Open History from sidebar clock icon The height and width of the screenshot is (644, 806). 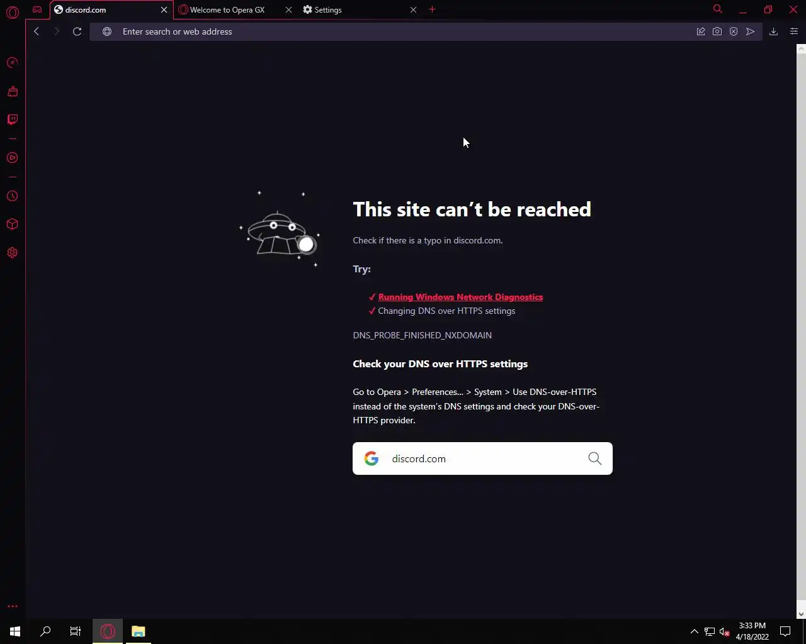pyautogui.click(x=12, y=196)
